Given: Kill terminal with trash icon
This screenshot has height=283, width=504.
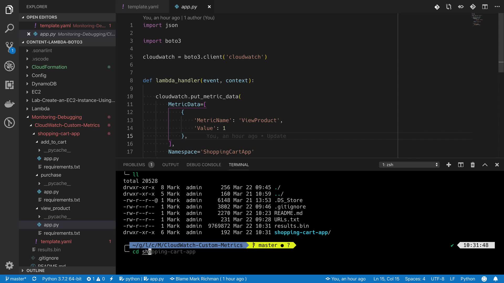Looking at the screenshot, I should tap(472, 165).
